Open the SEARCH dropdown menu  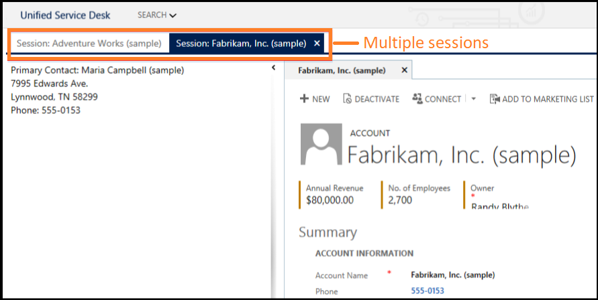pos(157,15)
